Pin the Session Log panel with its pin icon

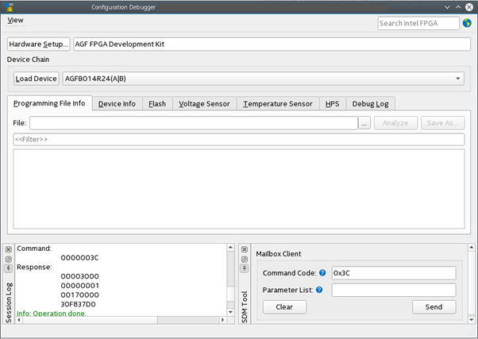point(9,268)
